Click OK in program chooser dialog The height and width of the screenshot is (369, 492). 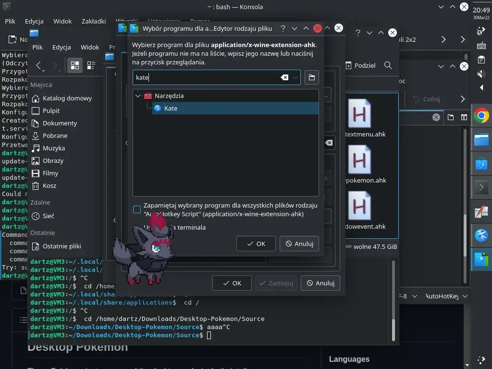[256, 244]
